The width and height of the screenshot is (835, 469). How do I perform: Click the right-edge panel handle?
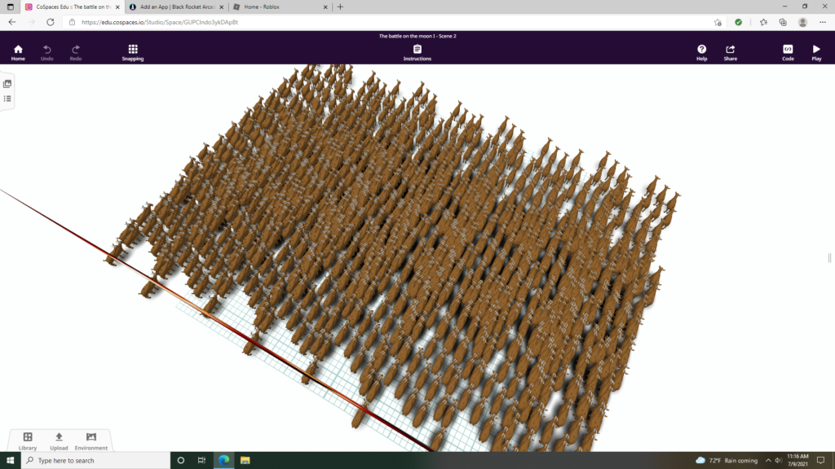tap(829, 258)
